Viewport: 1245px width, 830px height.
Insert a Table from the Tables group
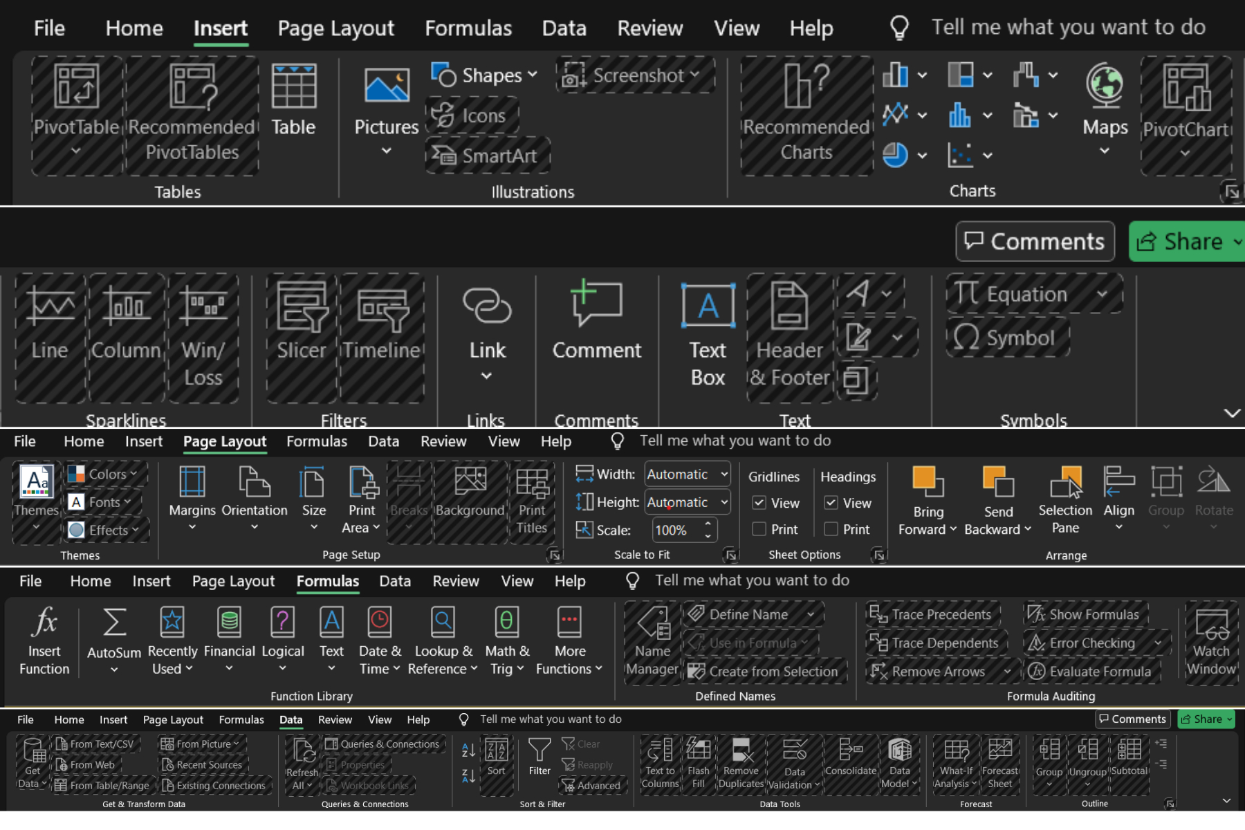(293, 100)
